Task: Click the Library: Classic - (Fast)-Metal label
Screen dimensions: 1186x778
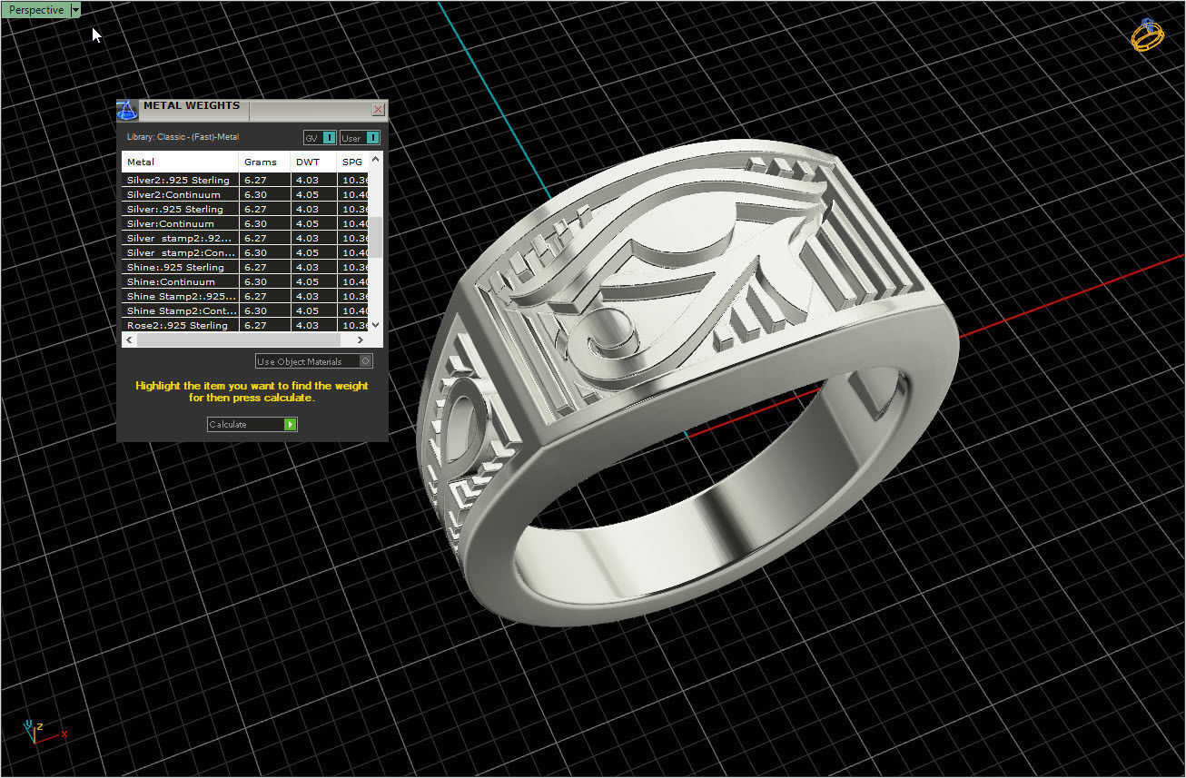Action: pos(183,137)
